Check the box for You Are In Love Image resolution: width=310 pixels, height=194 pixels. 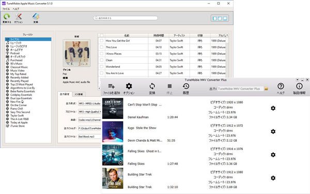102,73
